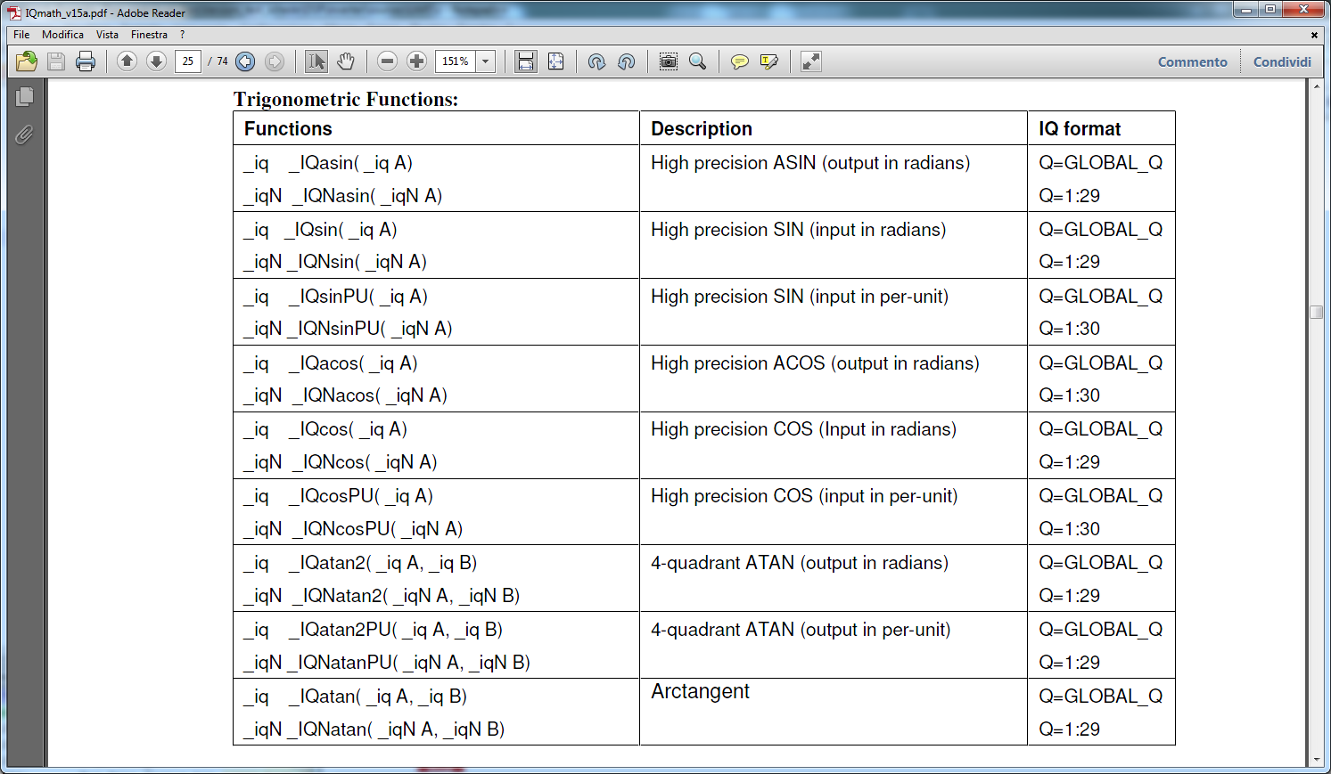Click the greyed next view arrow

tap(275, 61)
